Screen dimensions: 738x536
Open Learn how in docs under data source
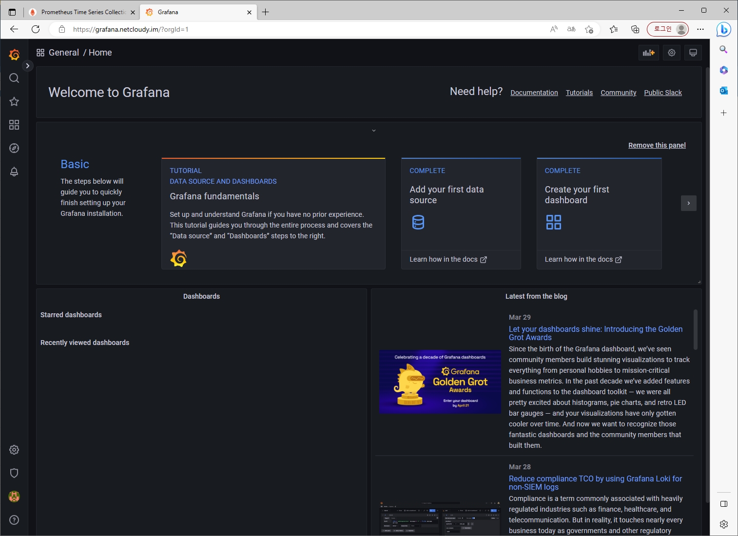click(448, 259)
